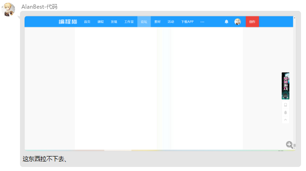The image size is (306, 171).
Task: Click the 下载APP link
Action: coord(187,22)
